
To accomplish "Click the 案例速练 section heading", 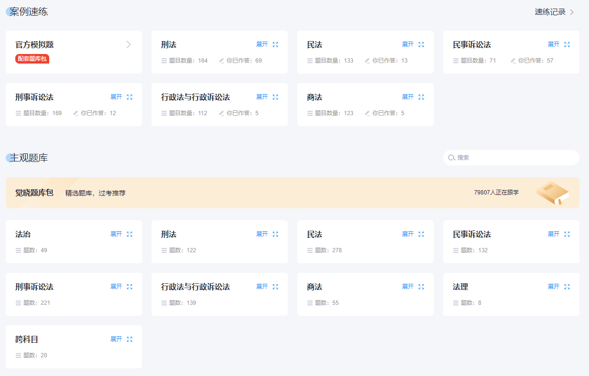I will 29,12.
